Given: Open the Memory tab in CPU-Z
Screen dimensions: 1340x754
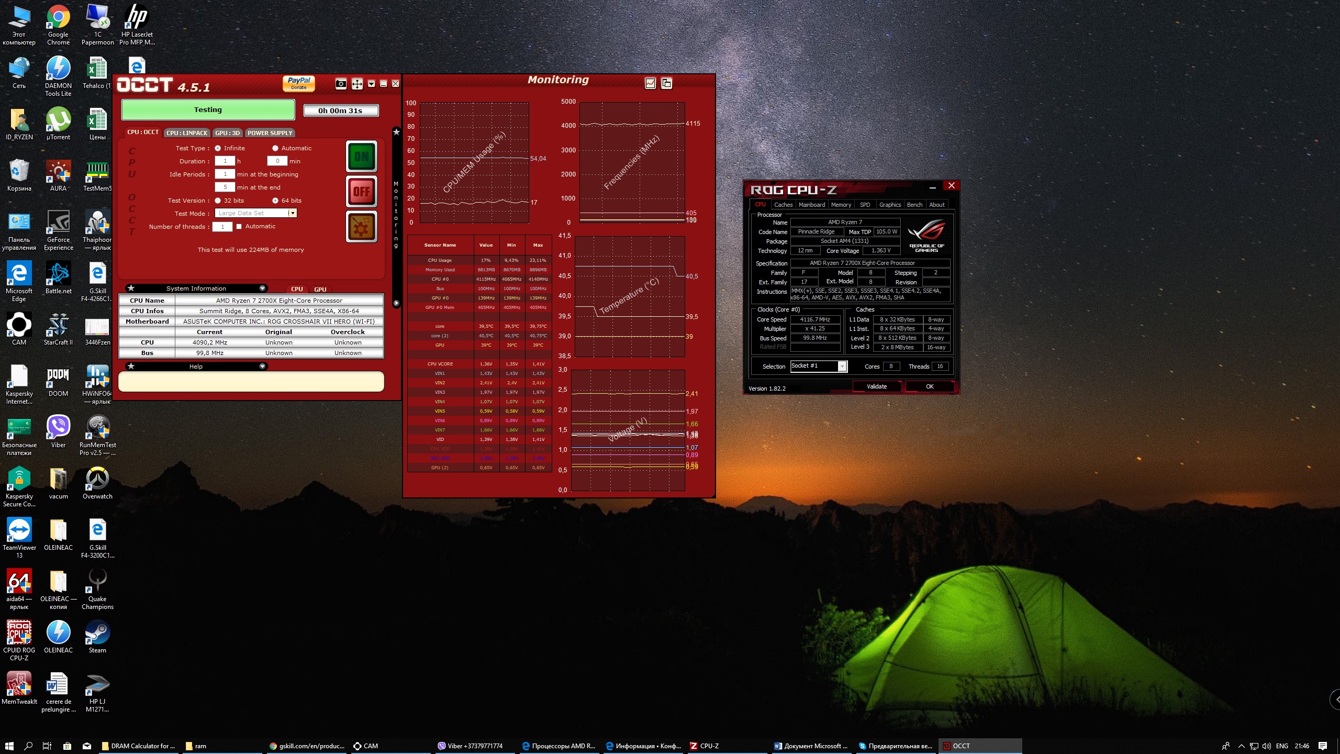Looking at the screenshot, I should point(841,205).
